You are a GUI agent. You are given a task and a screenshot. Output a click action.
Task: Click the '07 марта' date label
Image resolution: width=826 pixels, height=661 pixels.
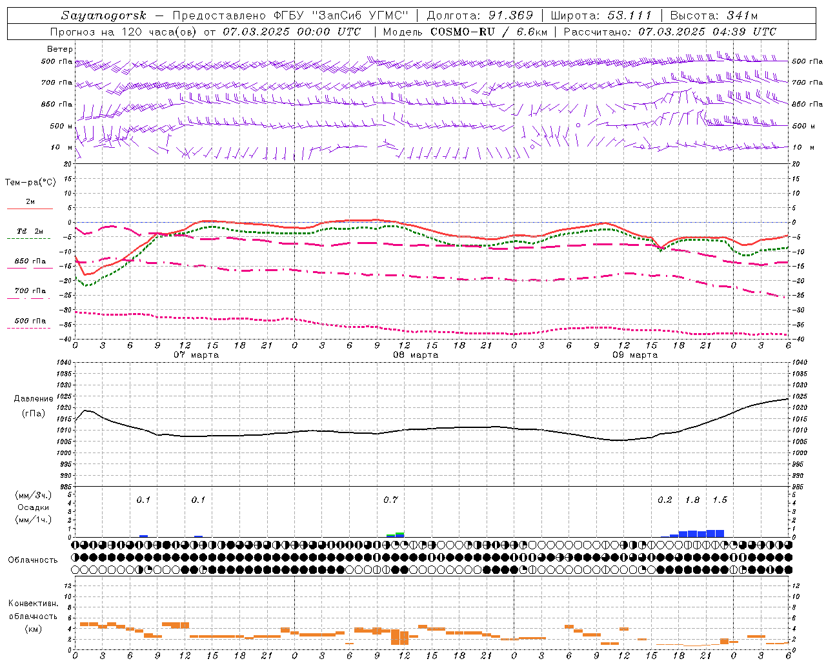196,355
